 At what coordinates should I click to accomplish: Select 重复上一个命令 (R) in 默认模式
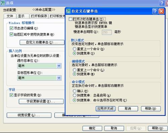pyautogui.click(x=75, y=49)
